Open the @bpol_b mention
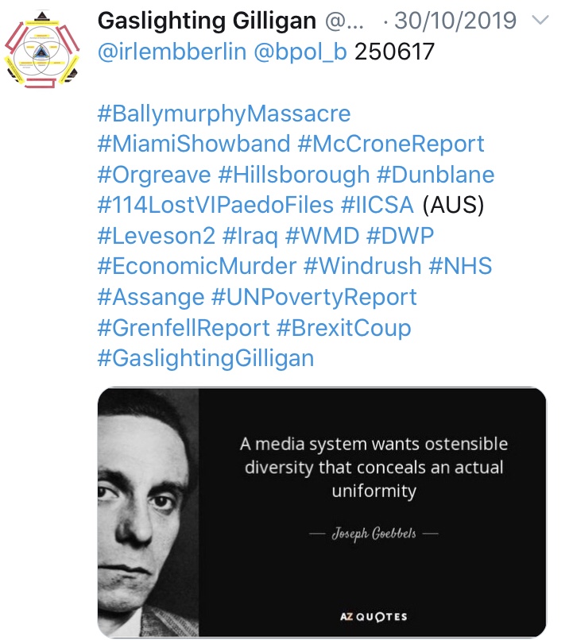 pos(300,52)
